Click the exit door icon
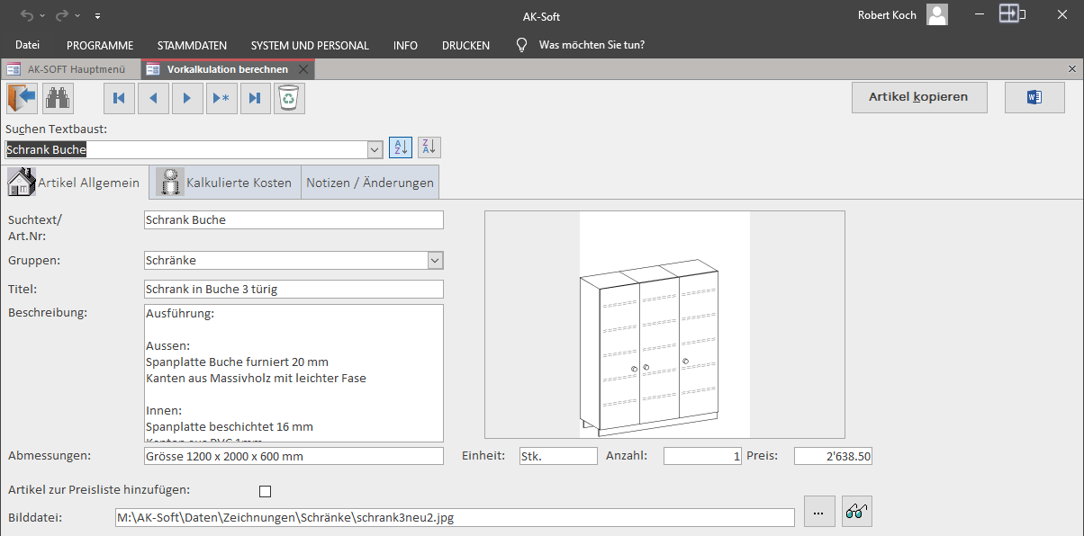Image resolution: width=1084 pixels, height=536 pixels. tap(22, 98)
